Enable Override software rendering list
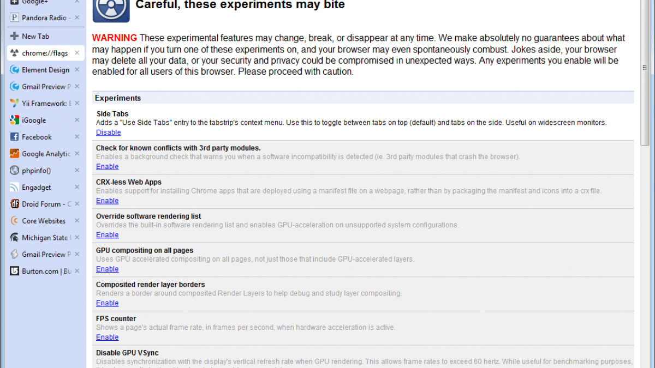 tap(108, 234)
